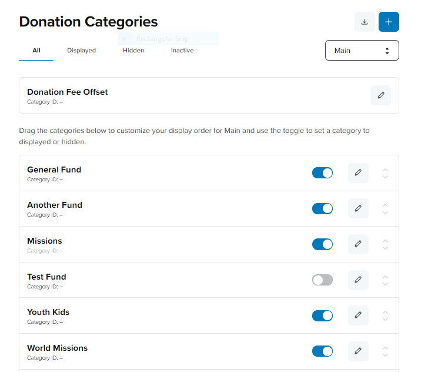Click the edit pencil for Test Fund
428x372 pixels.
tap(358, 280)
